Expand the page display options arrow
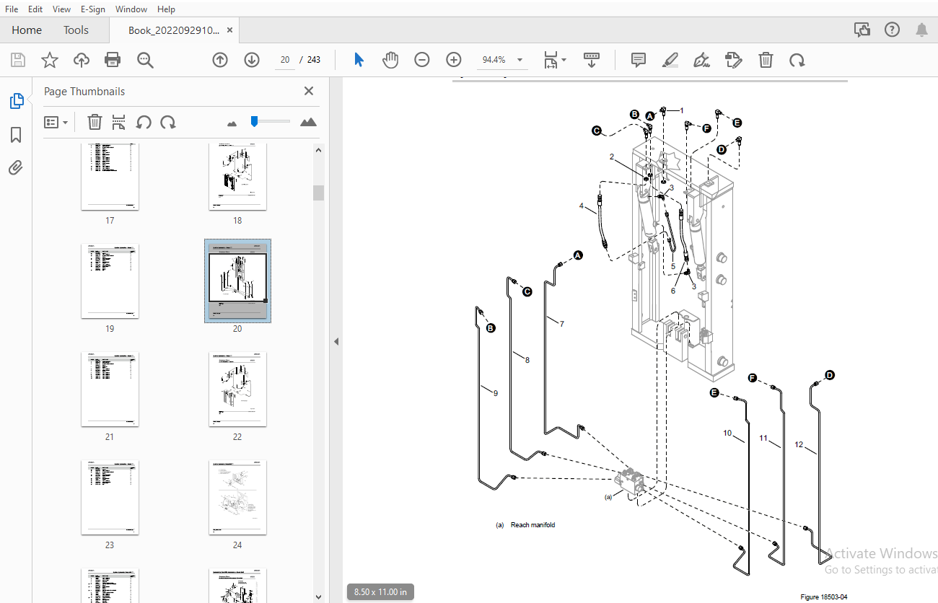 click(564, 60)
